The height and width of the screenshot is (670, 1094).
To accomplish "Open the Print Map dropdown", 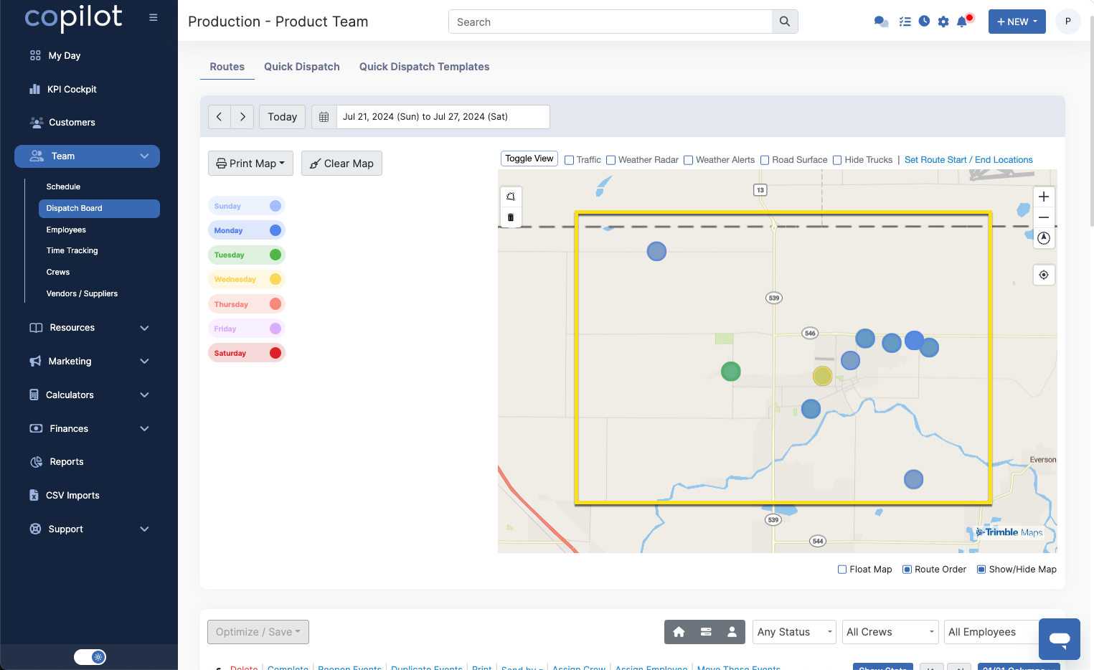I will click(x=250, y=164).
